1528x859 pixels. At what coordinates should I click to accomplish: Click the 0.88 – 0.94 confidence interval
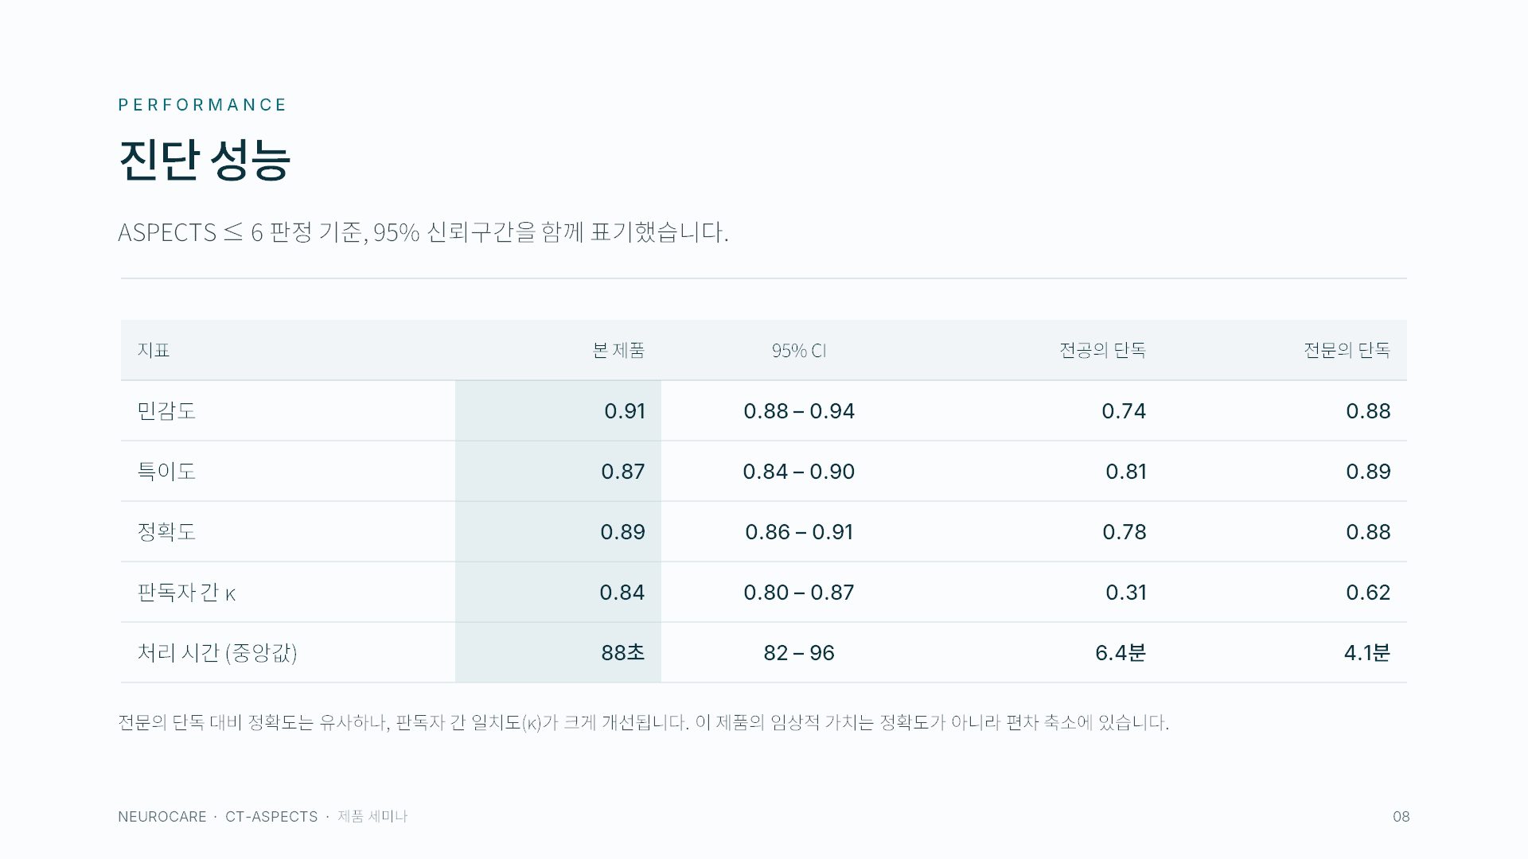point(799,411)
